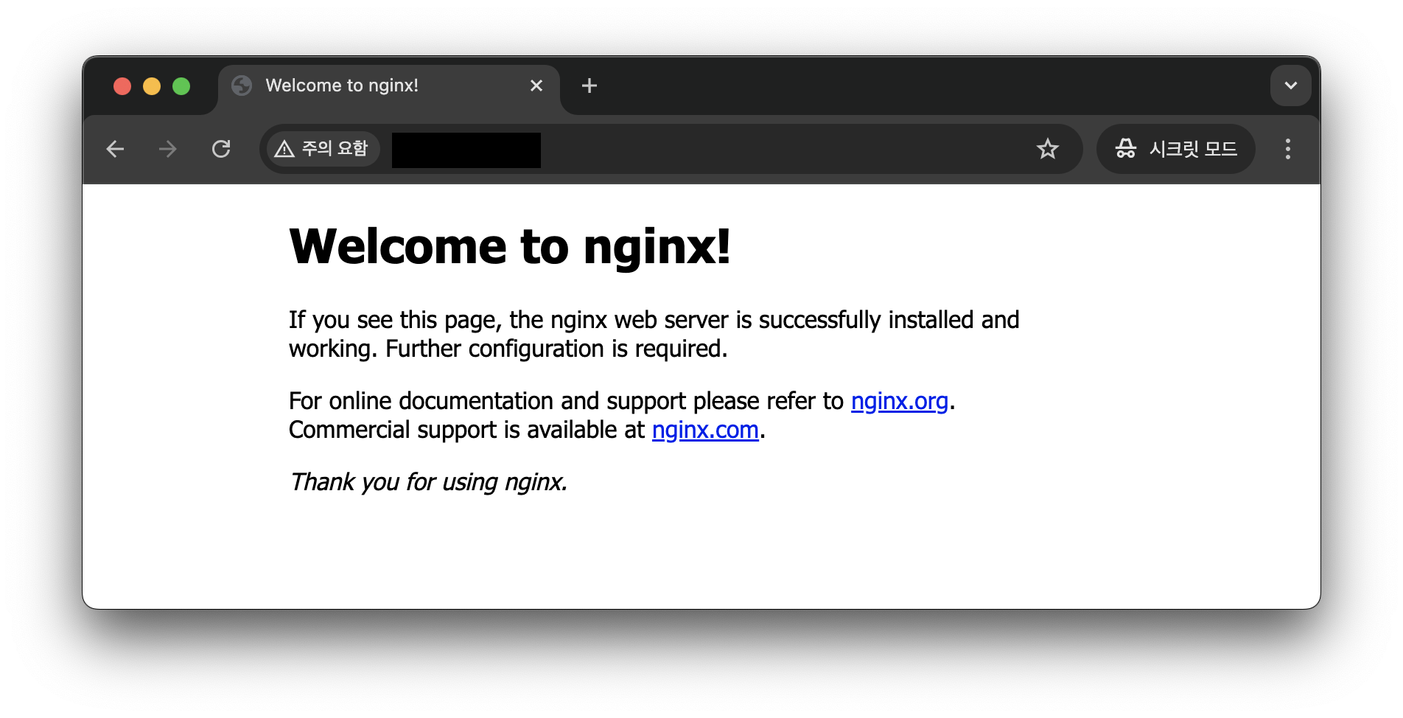
Task: Click the globe favicon on the tab
Action: [x=242, y=86]
